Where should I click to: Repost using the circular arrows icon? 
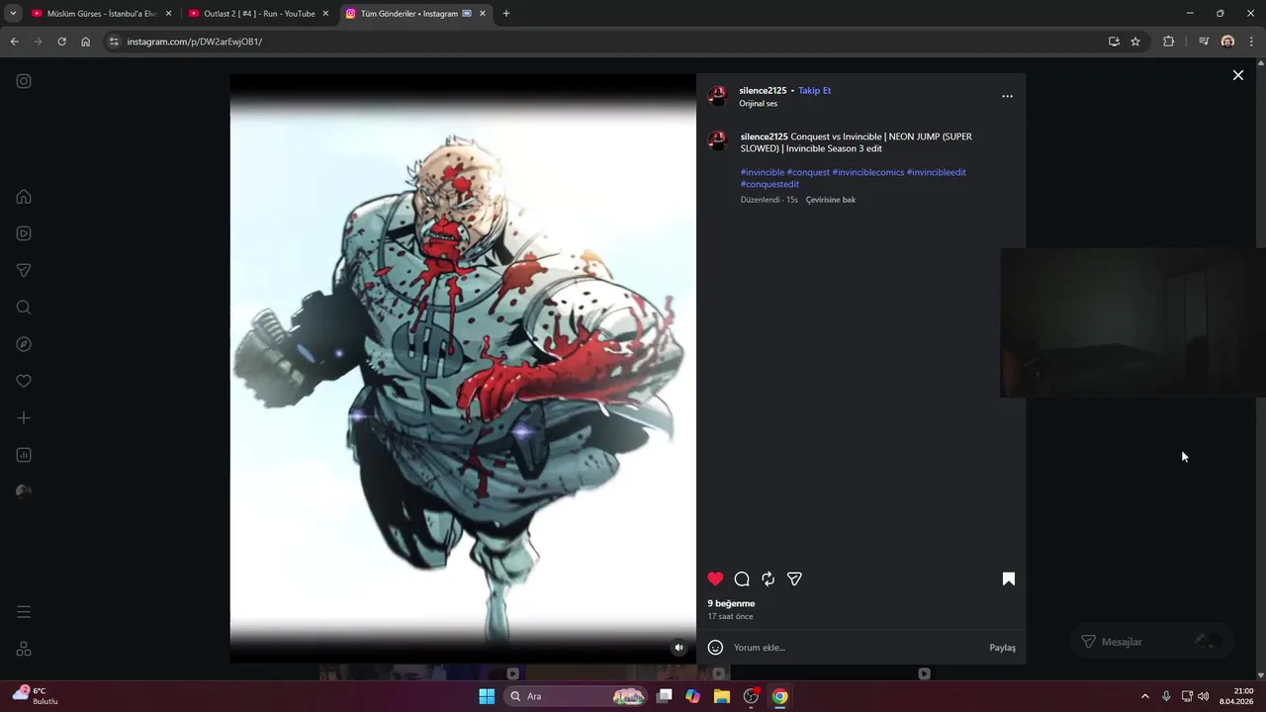click(x=768, y=578)
